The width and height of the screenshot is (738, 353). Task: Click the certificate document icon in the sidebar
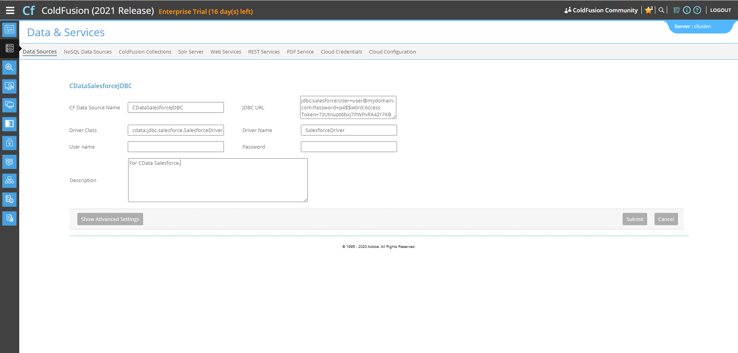[x=9, y=218]
